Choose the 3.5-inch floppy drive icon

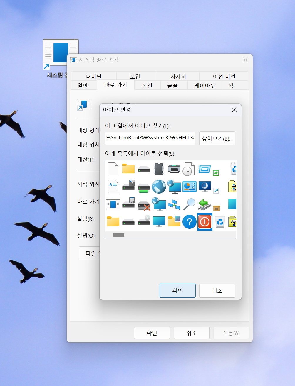(x=128, y=203)
